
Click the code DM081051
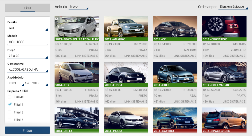click(x=140, y=90)
